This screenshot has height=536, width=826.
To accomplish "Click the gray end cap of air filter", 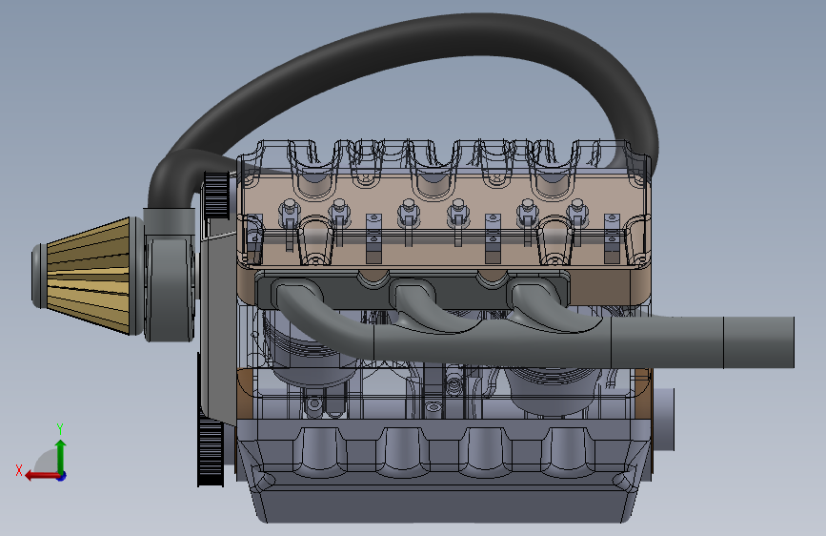I will pyautogui.click(x=39, y=276).
